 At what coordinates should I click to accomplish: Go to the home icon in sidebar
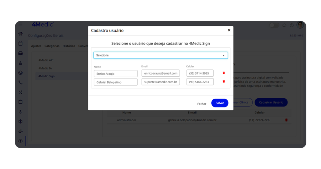(20, 34)
